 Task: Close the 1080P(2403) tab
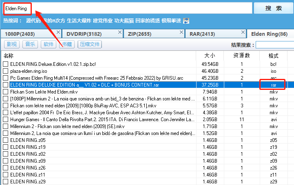click(58, 32)
